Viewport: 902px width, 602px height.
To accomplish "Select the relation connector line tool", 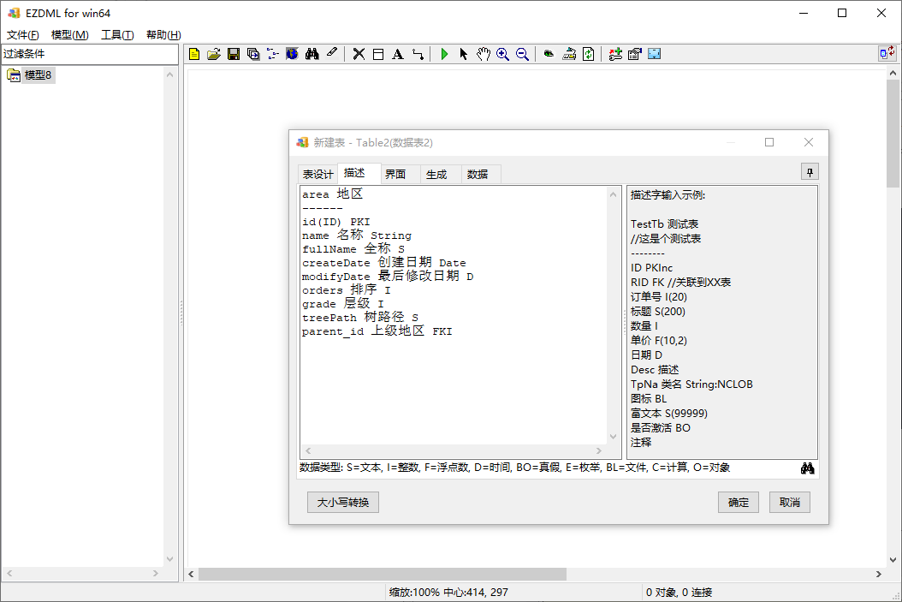I will click(418, 53).
